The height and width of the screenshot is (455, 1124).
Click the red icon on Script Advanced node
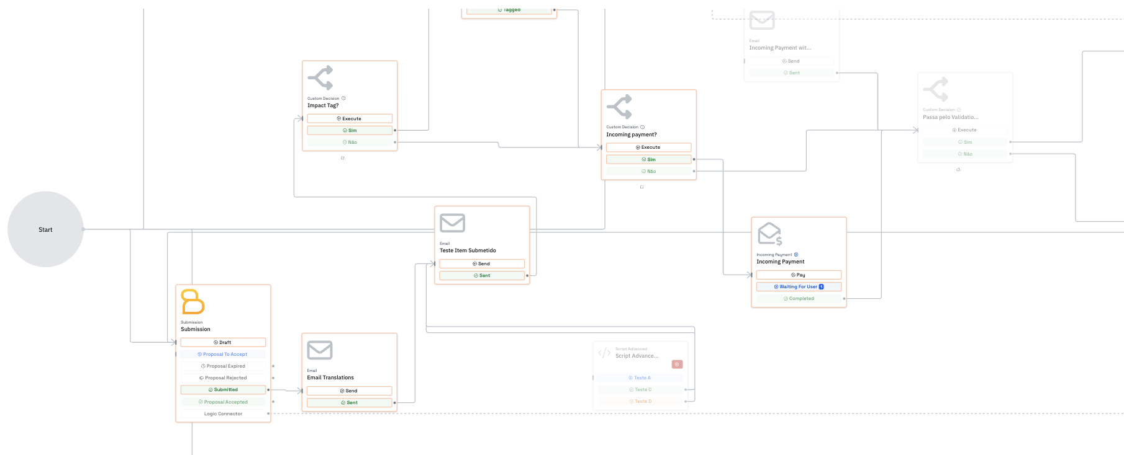pos(677,364)
